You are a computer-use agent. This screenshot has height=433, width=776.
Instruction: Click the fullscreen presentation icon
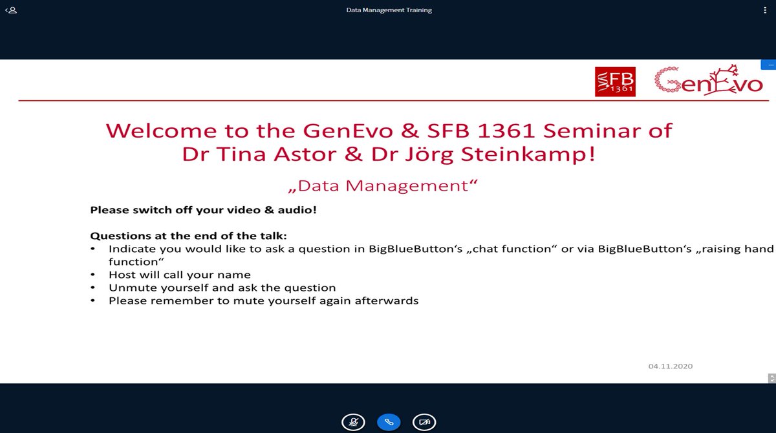pyautogui.click(x=771, y=378)
